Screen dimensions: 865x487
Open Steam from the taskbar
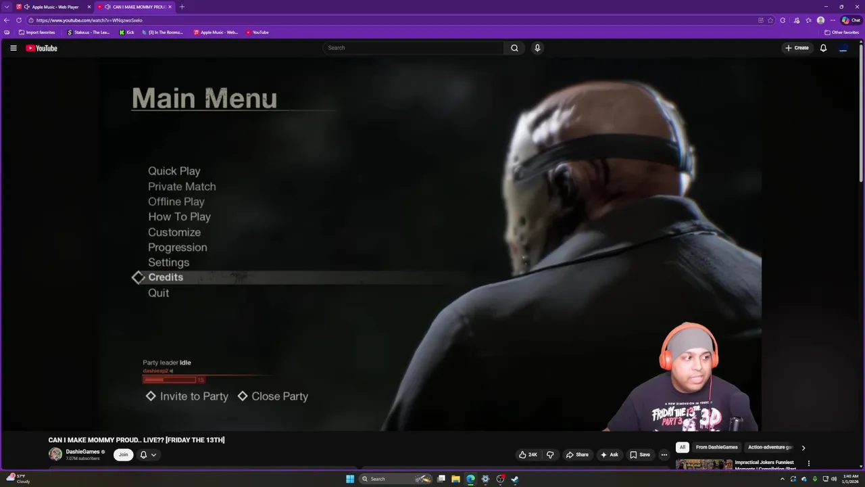[x=514, y=479]
